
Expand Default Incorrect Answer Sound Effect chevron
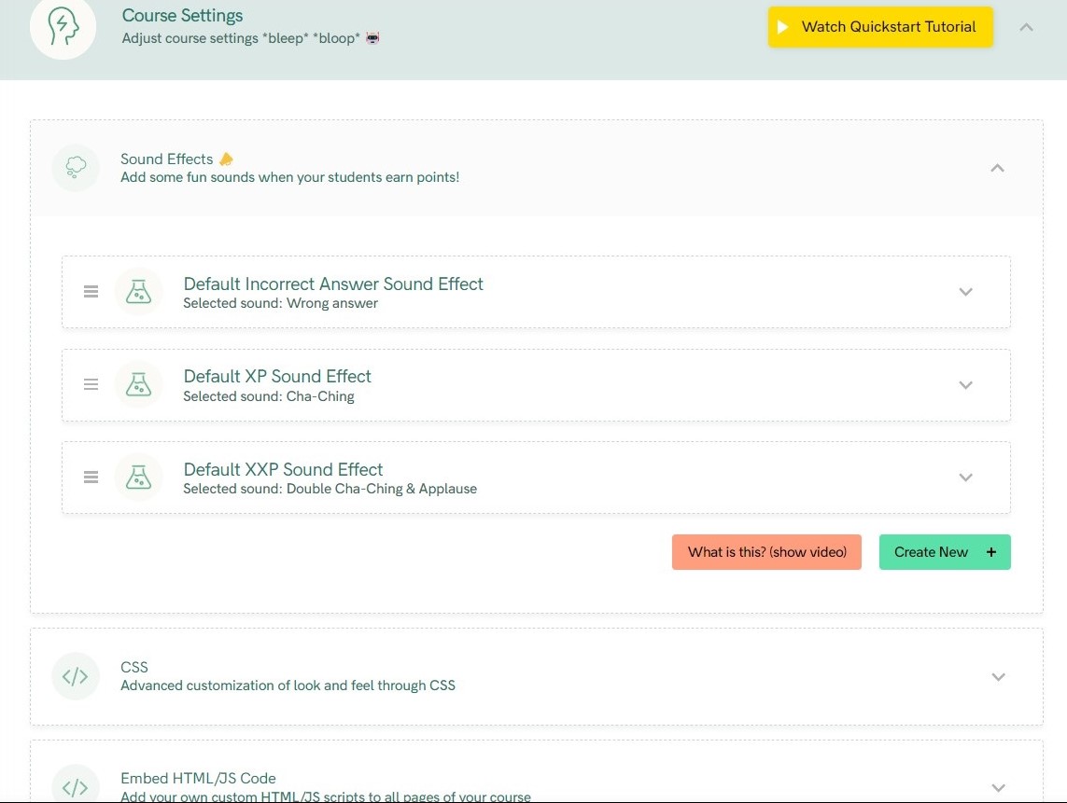pyautogui.click(x=965, y=292)
